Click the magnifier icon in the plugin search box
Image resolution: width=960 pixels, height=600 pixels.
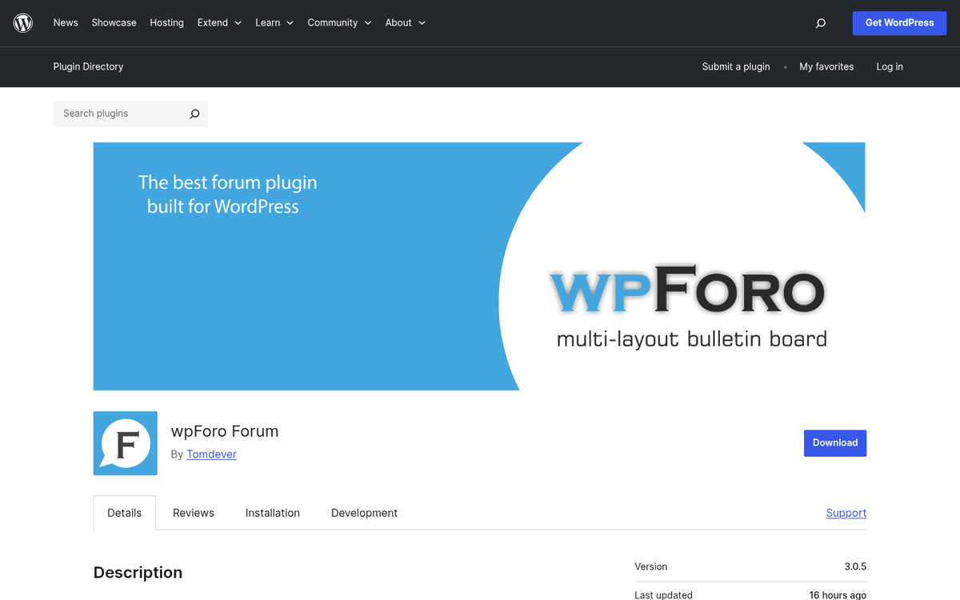[x=194, y=114]
